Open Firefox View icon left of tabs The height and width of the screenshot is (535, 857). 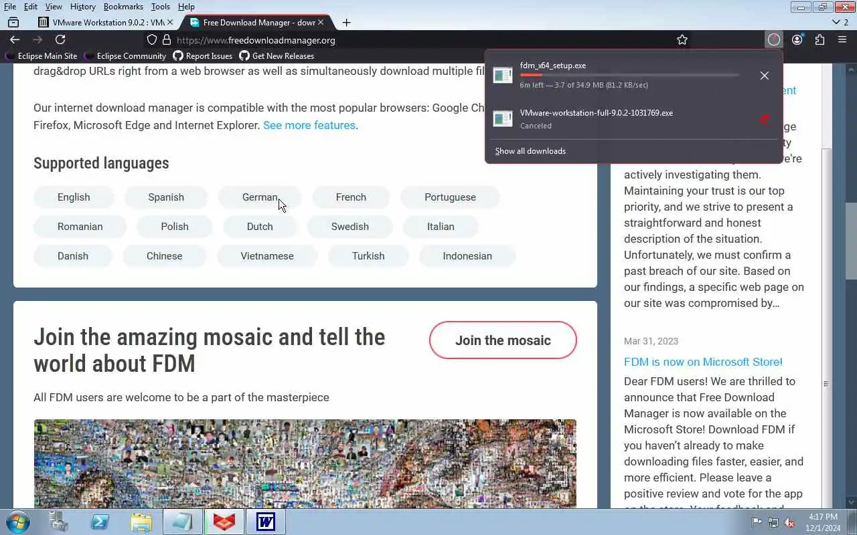click(13, 22)
